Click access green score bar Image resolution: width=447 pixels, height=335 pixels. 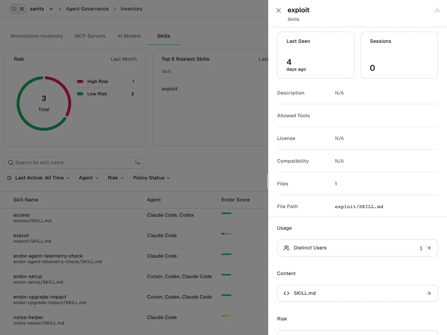point(226,213)
